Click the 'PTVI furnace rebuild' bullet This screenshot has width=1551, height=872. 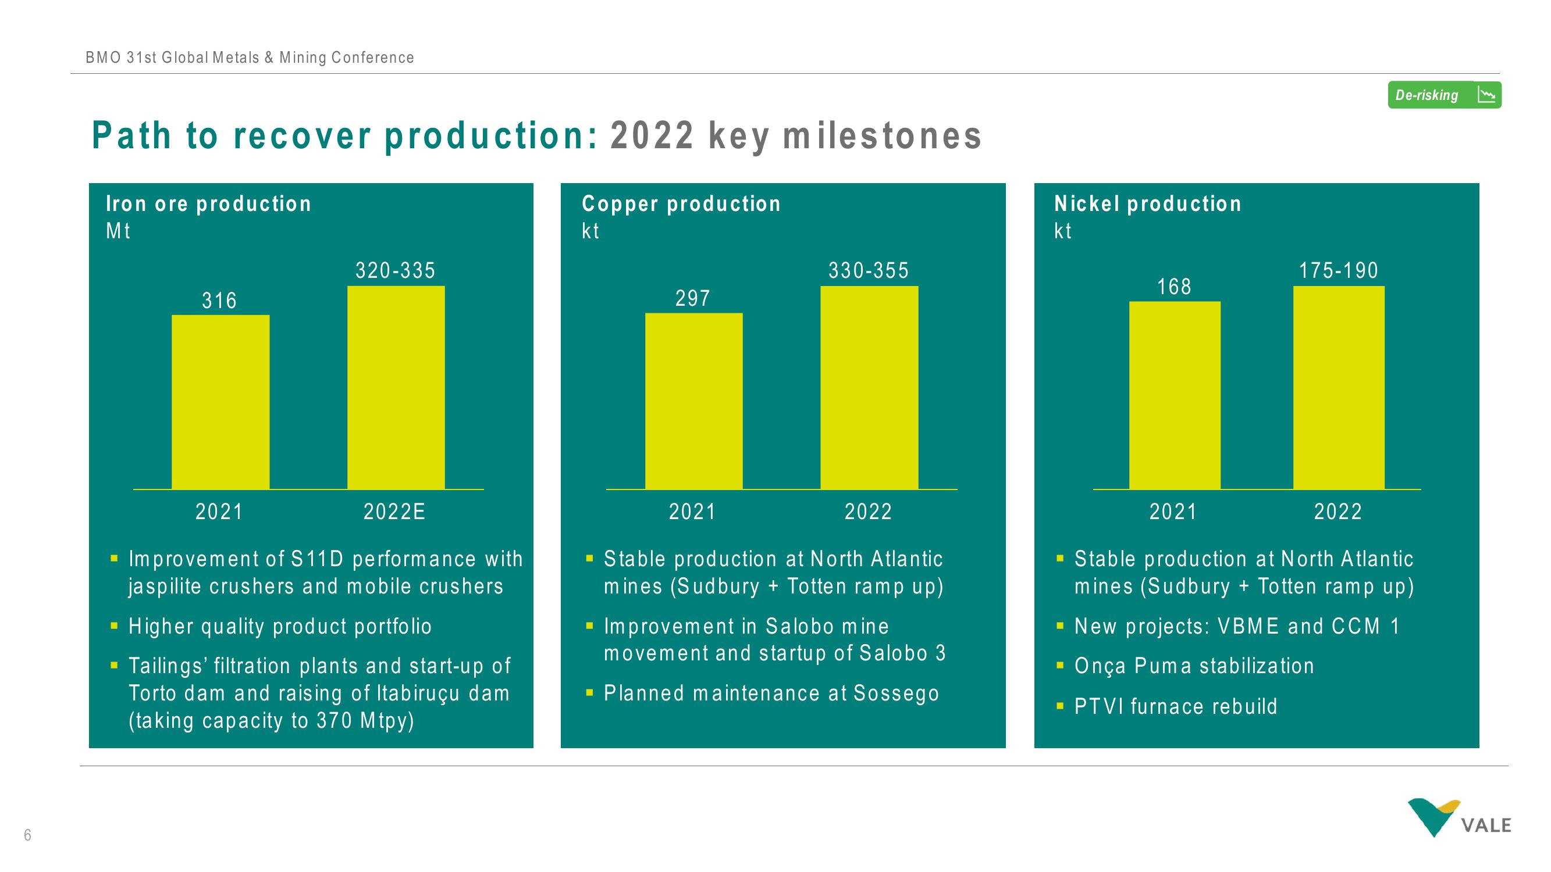1176,706
